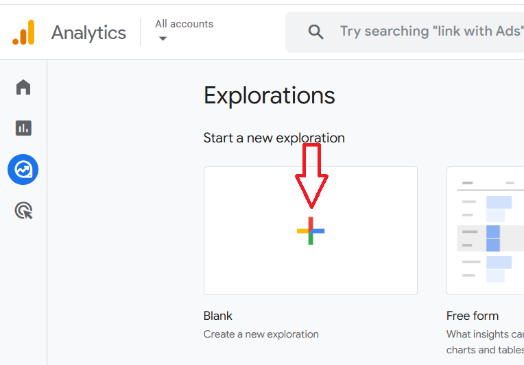Select the highlighted Explore sidebar icon
The image size is (524, 365).
(x=23, y=169)
